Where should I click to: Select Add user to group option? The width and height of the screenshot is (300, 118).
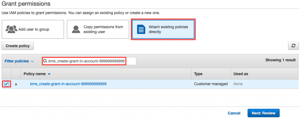click(33, 29)
